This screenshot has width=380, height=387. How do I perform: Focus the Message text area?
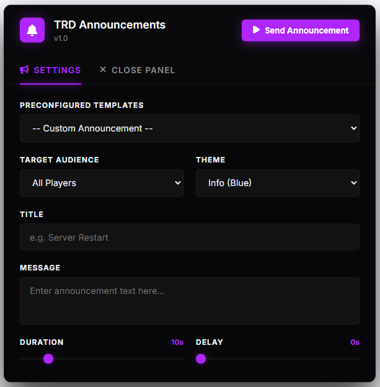pos(190,301)
